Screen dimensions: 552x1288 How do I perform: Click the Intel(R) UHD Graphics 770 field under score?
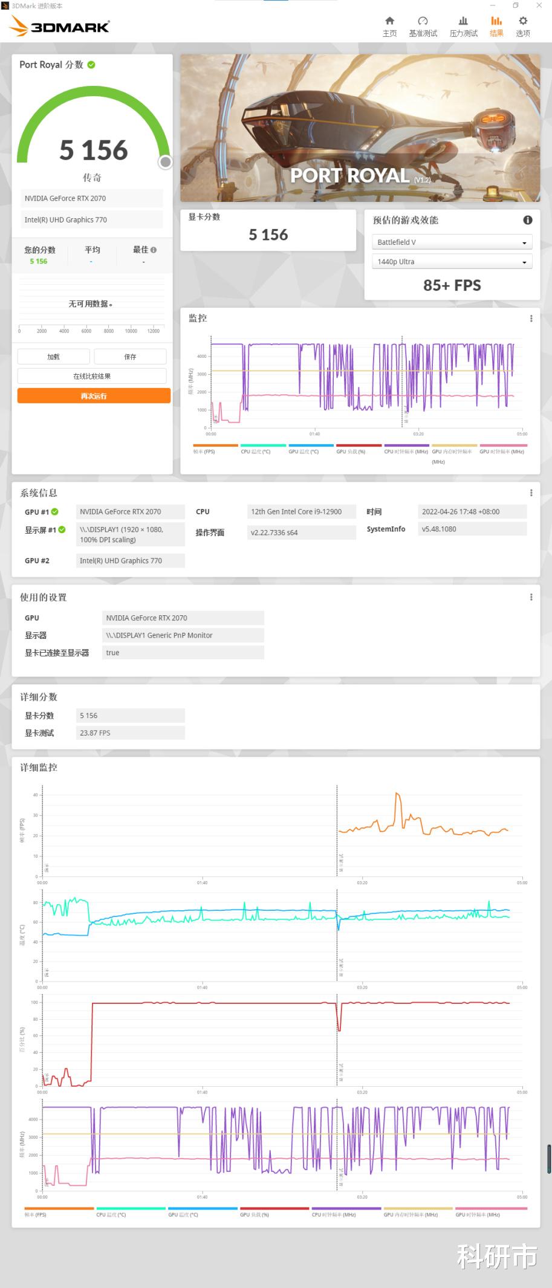[x=91, y=220]
